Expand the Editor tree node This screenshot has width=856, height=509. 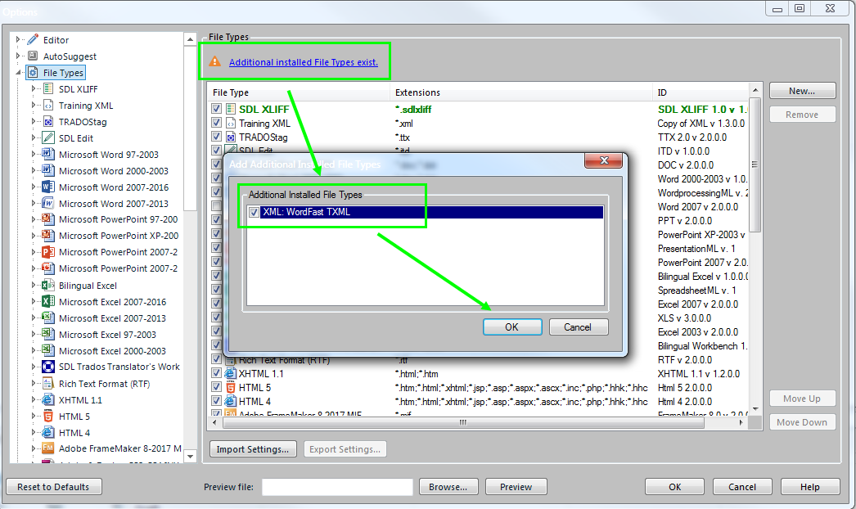(18, 40)
